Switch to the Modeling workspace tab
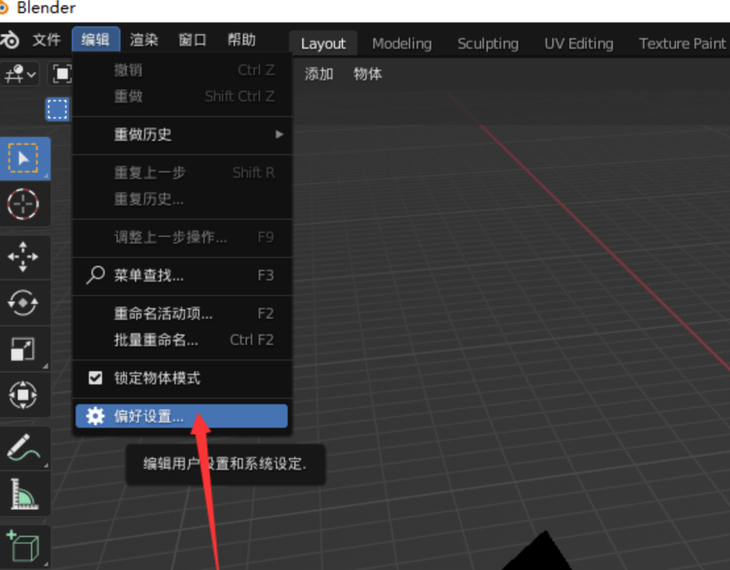The image size is (730, 570). point(402,44)
